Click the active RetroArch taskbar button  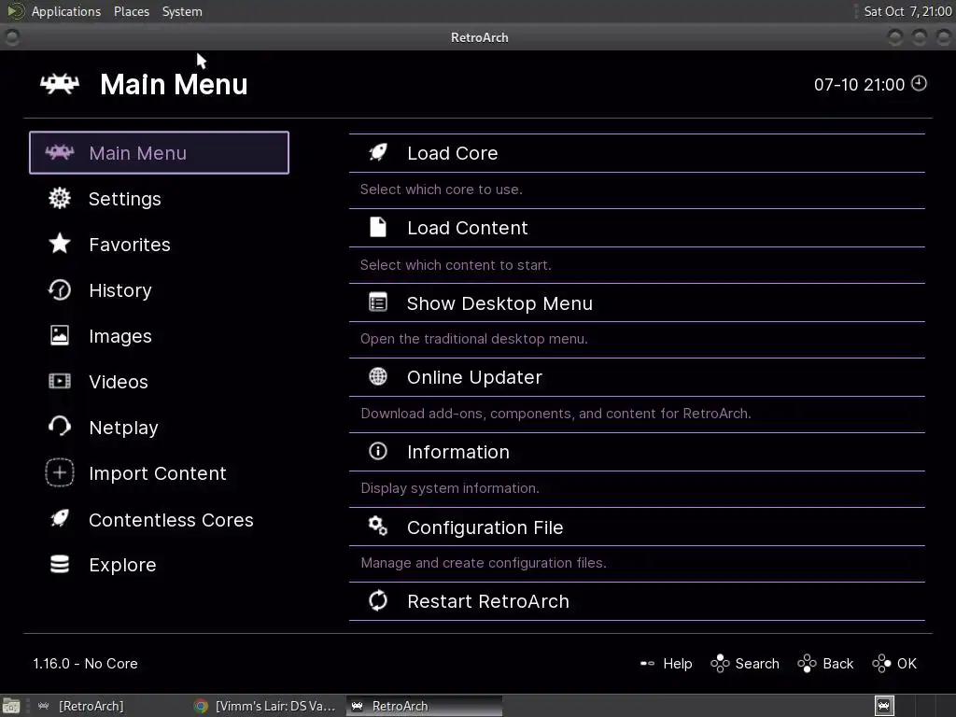click(425, 706)
